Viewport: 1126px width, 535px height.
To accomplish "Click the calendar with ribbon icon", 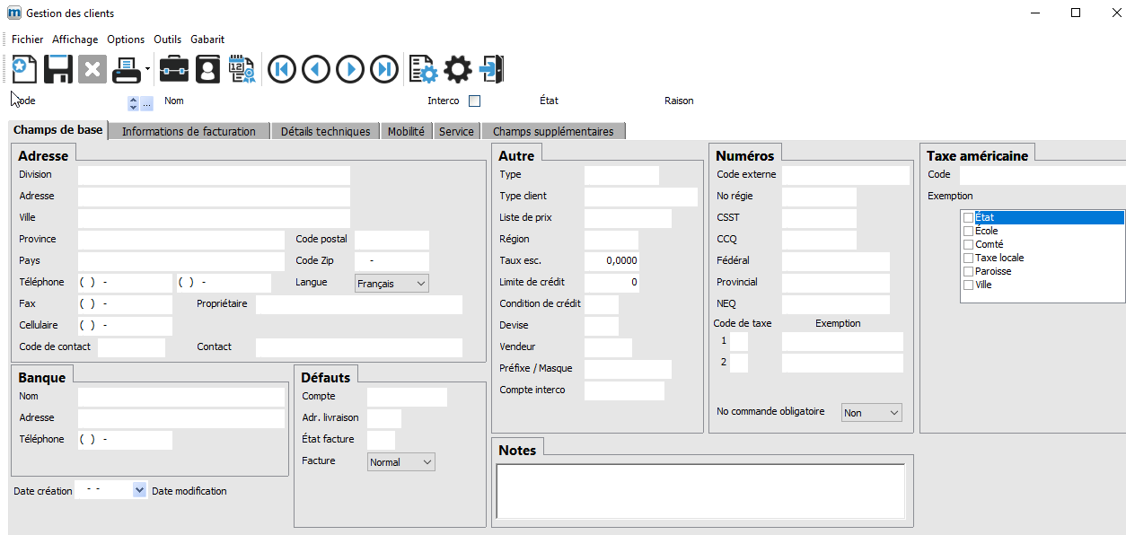I will [x=242, y=69].
